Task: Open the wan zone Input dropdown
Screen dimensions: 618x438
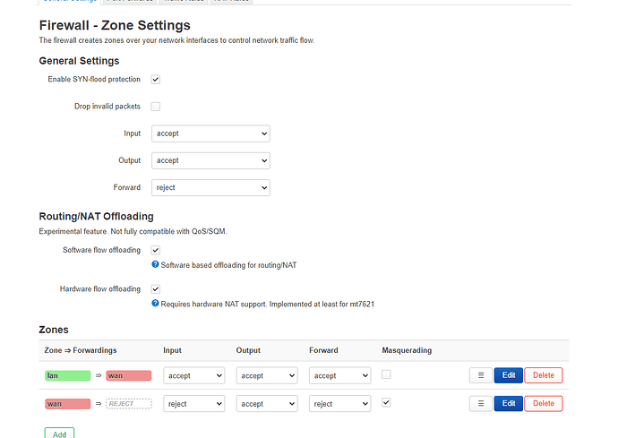Action: [193, 404]
